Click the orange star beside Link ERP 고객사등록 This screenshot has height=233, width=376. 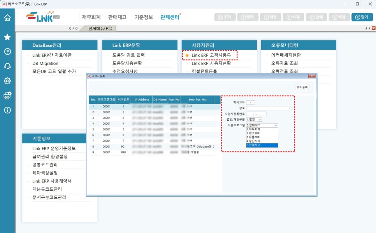187,55
